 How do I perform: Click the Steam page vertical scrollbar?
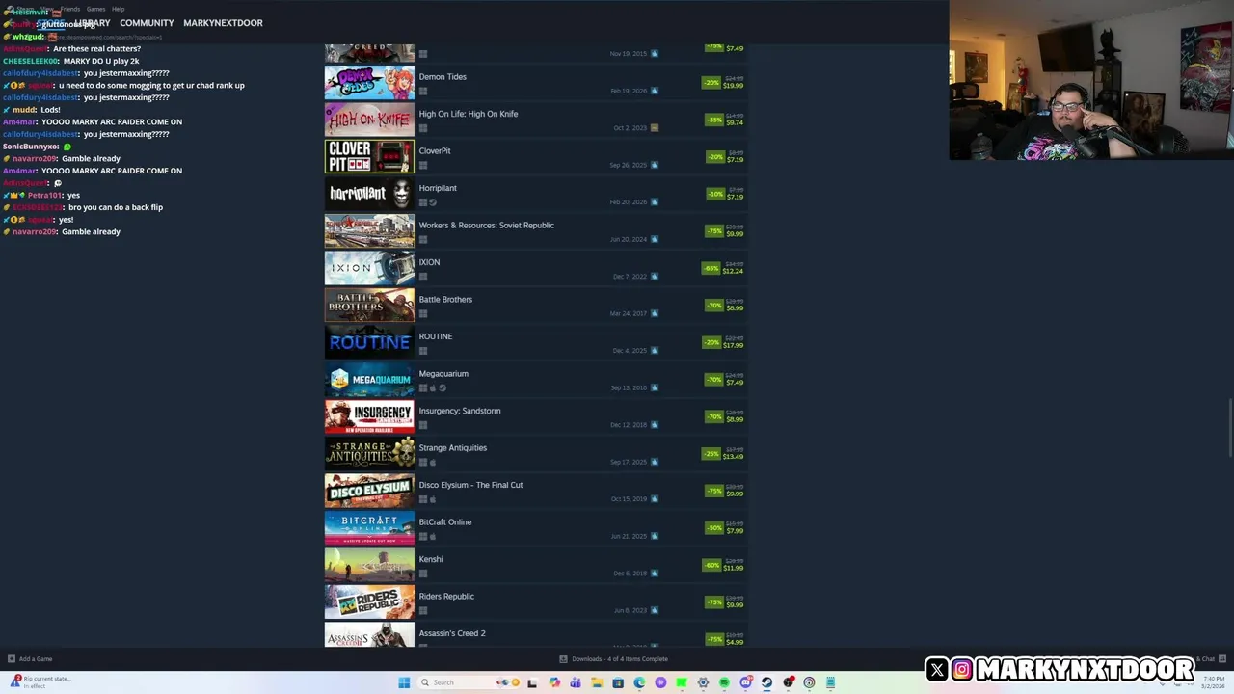tap(1229, 427)
